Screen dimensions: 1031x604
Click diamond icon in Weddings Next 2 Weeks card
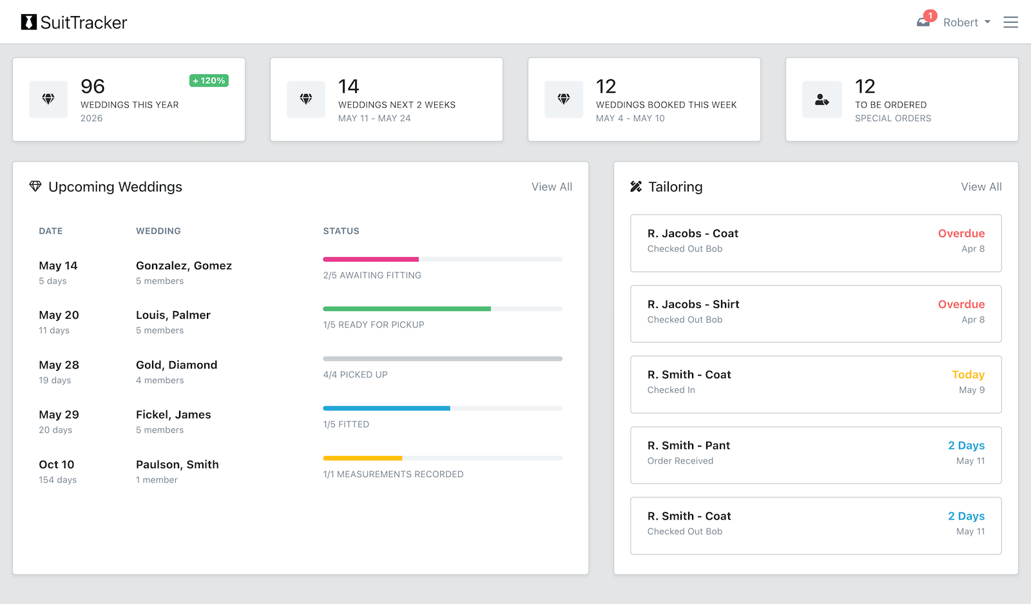(306, 99)
